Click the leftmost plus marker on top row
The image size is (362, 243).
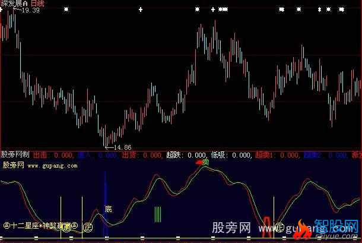140,10
